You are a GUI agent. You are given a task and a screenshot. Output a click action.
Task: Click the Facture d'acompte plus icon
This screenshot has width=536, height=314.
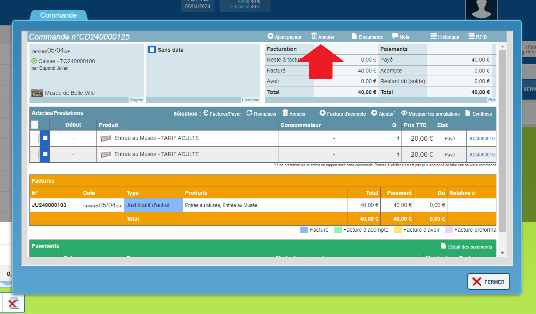(x=323, y=113)
